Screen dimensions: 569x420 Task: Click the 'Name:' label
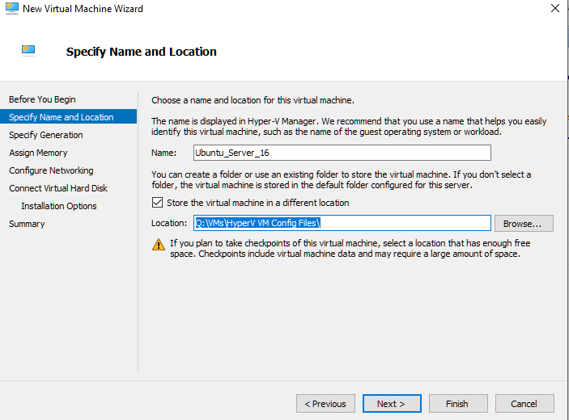163,153
